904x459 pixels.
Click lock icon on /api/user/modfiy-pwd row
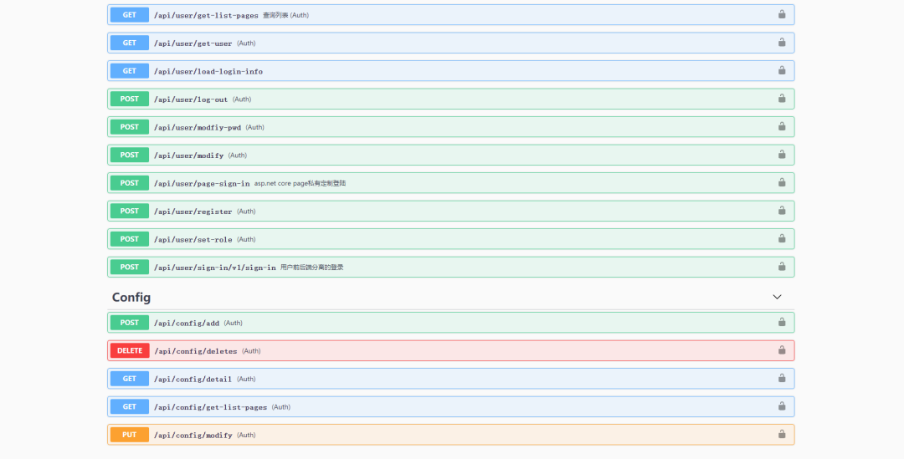(782, 126)
